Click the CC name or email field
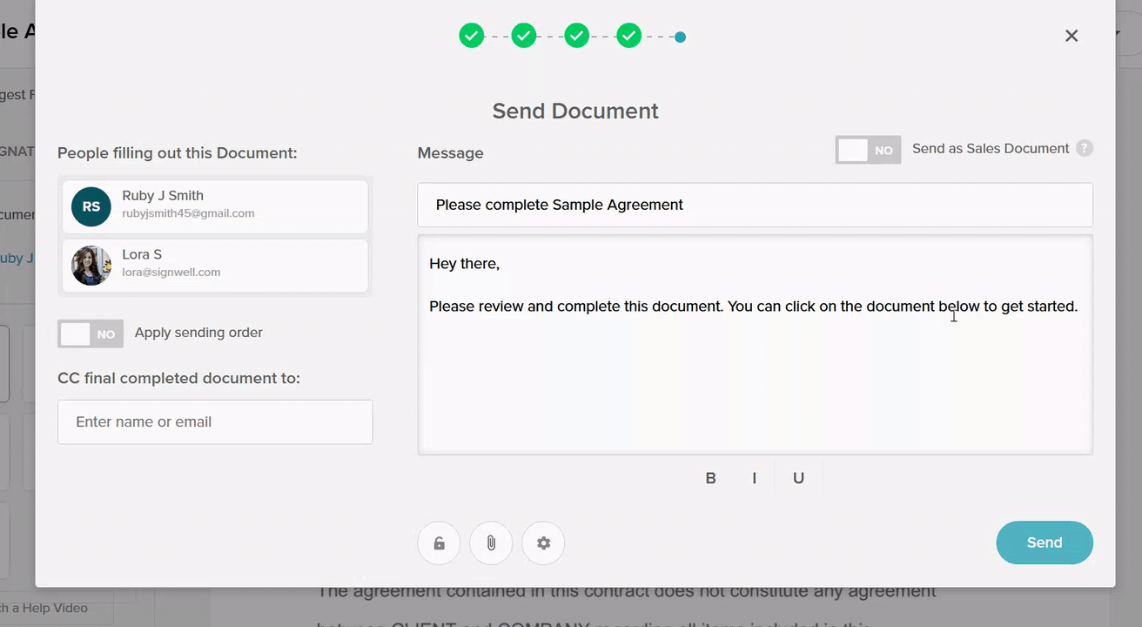This screenshot has height=627, width=1142. point(214,421)
